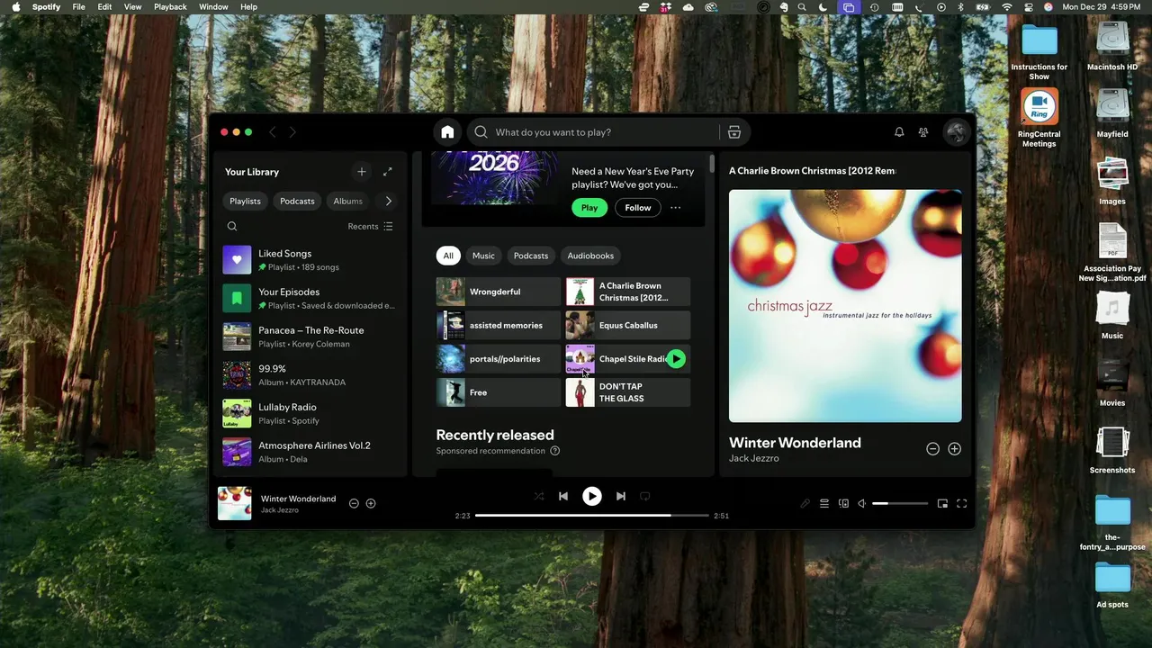Open the File menu

[79, 7]
